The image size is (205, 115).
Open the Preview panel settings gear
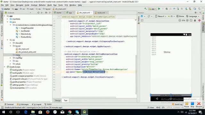click(x=196, y=13)
